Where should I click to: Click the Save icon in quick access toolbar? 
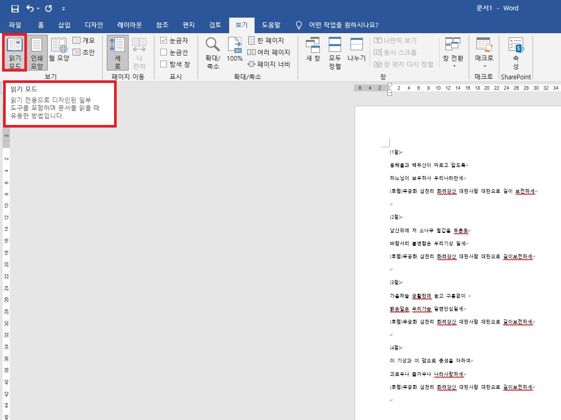pyautogui.click(x=15, y=8)
